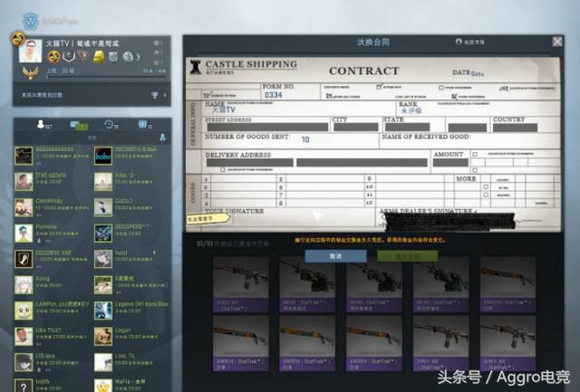Click the Your Signature area on contract
Viewport: 580px width, 392px height.
click(x=288, y=219)
